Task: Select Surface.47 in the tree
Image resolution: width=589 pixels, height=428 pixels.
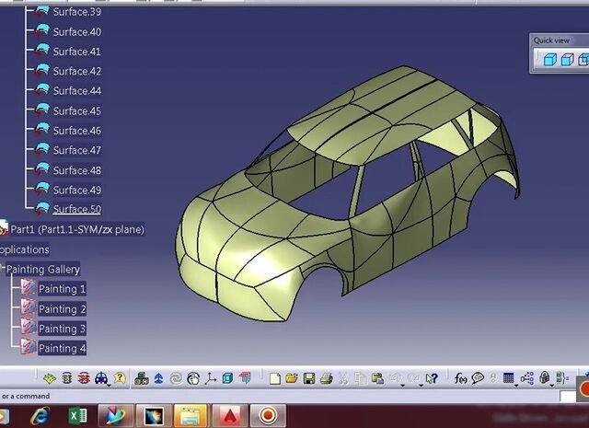Action: (77, 150)
